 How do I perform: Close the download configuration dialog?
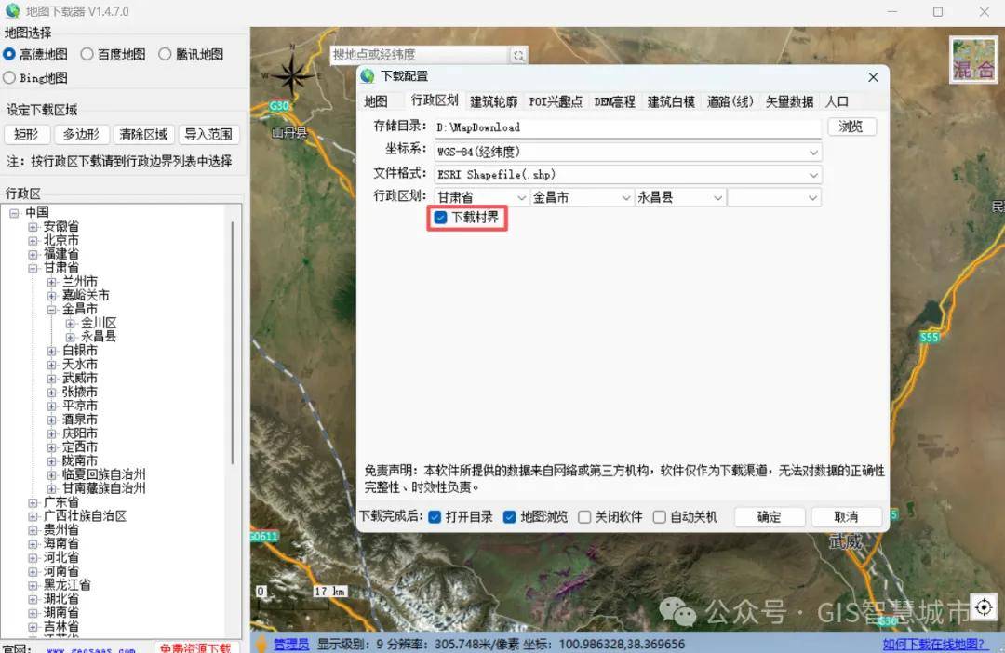873,77
